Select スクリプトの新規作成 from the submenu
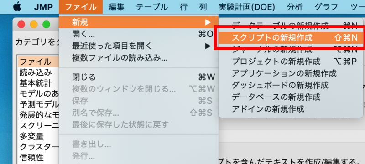Viewport: 365px width, 164px height. pyautogui.click(x=292, y=38)
